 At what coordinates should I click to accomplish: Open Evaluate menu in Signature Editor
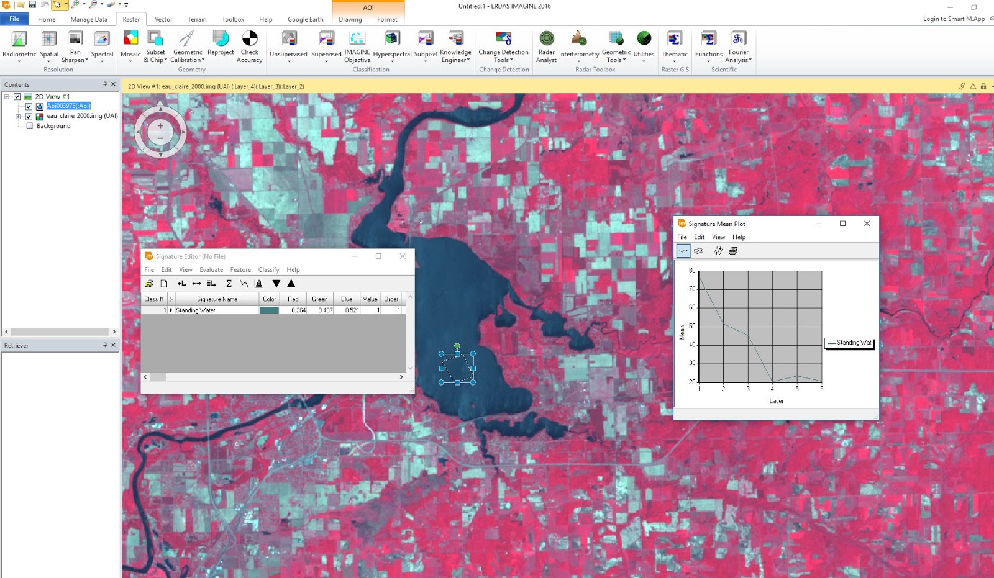(211, 269)
